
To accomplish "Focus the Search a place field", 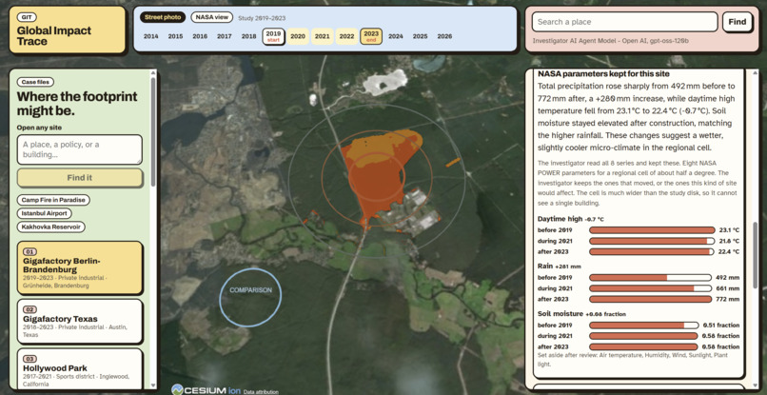I will [624, 22].
